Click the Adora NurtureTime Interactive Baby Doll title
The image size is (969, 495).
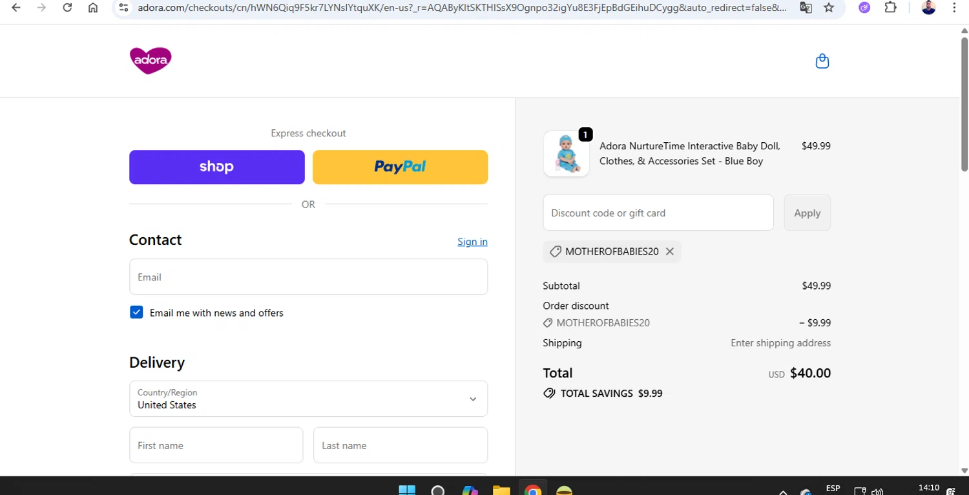(x=690, y=154)
